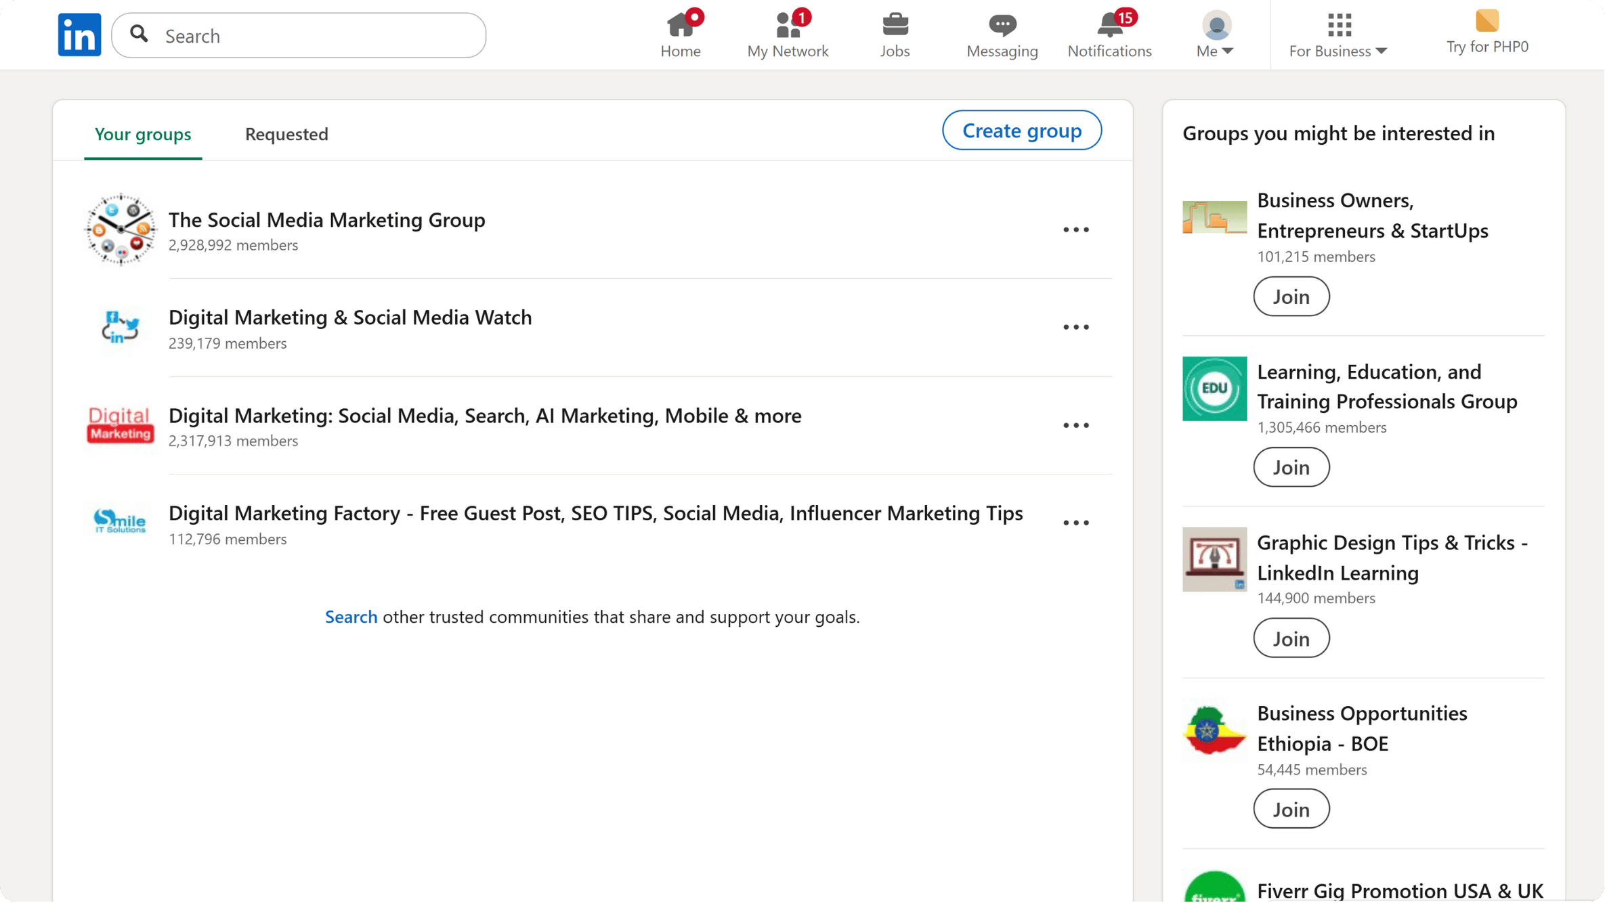
Task: Switch to the Requested tab
Action: [286, 134]
